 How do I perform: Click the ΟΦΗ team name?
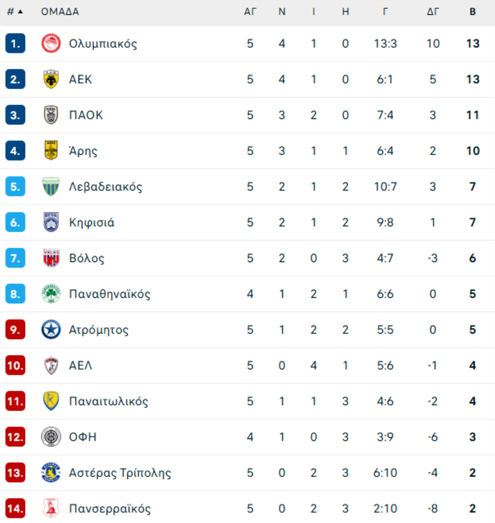82,437
